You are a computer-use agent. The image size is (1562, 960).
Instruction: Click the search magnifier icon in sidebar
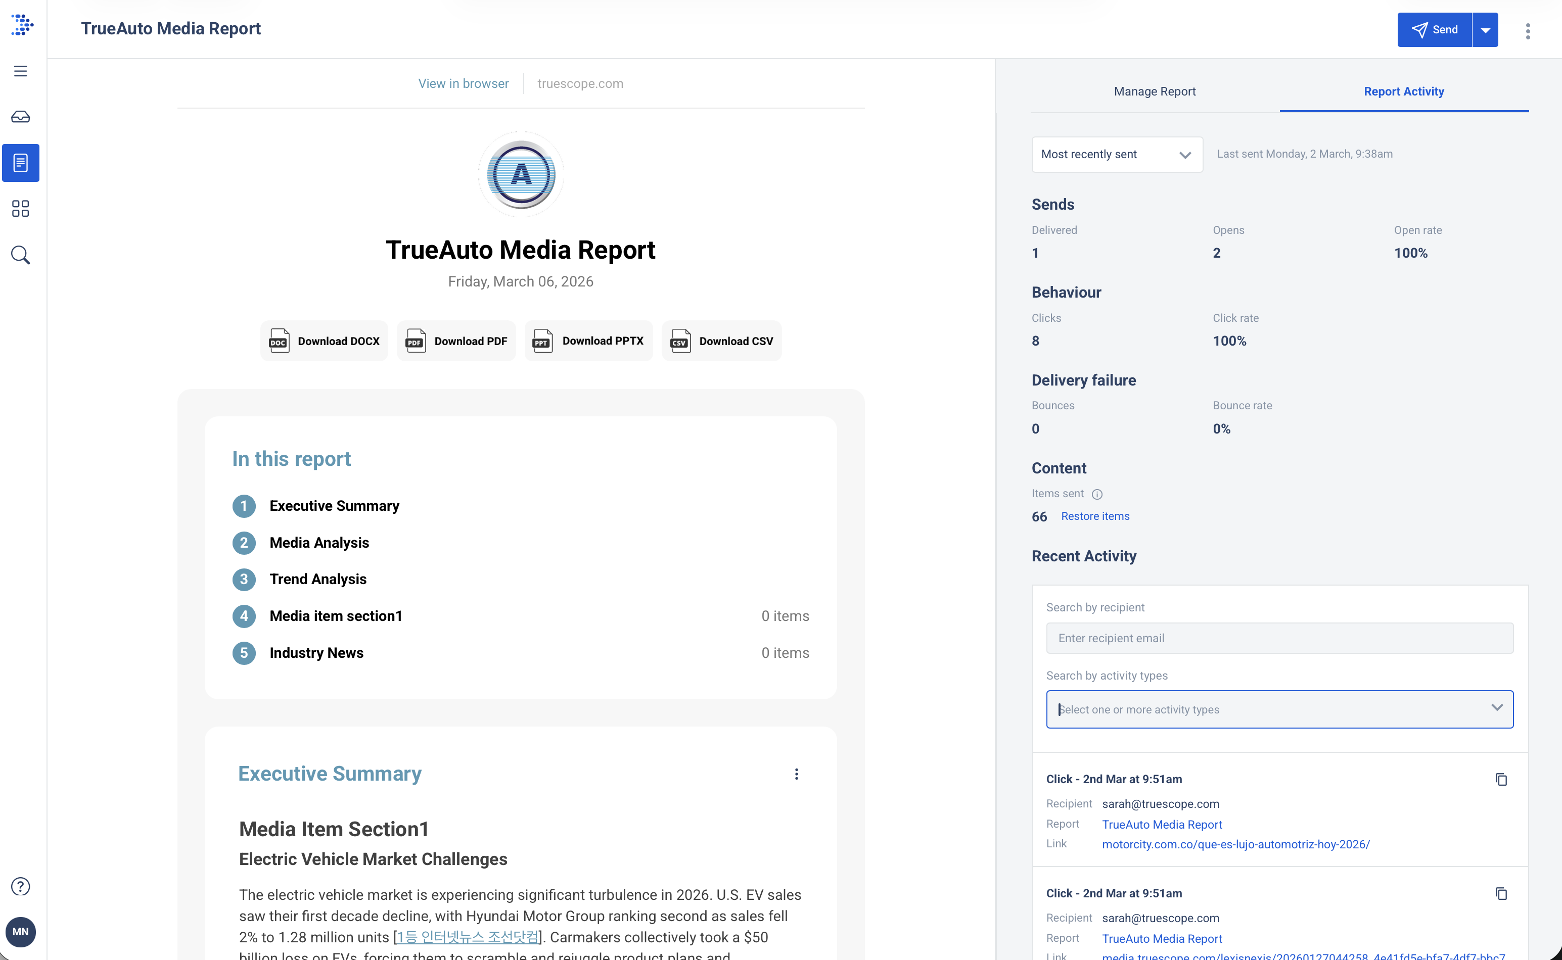pos(20,255)
